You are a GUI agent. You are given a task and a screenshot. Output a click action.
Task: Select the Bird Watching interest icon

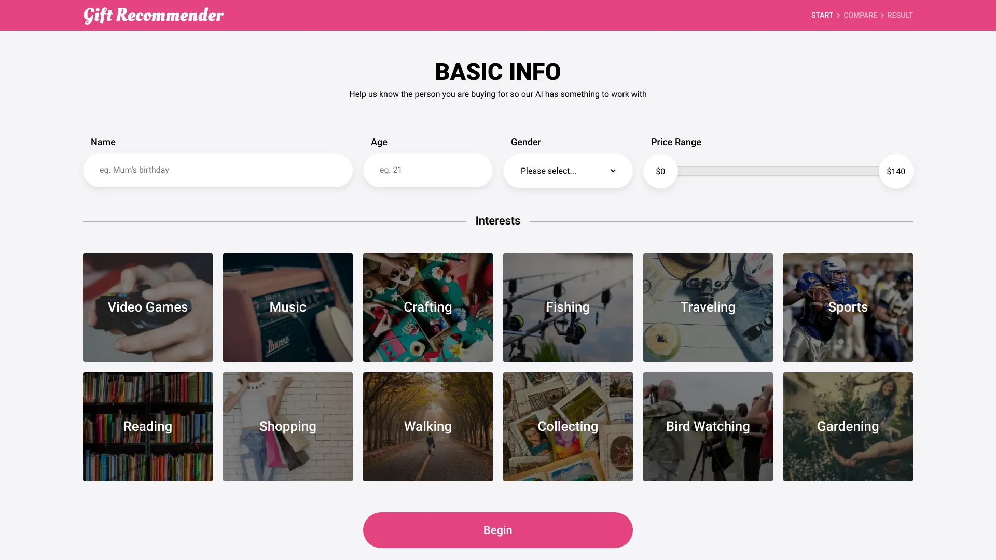pyautogui.click(x=708, y=426)
